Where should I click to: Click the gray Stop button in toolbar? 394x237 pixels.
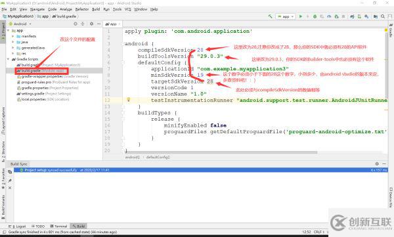(x=343, y=16)
